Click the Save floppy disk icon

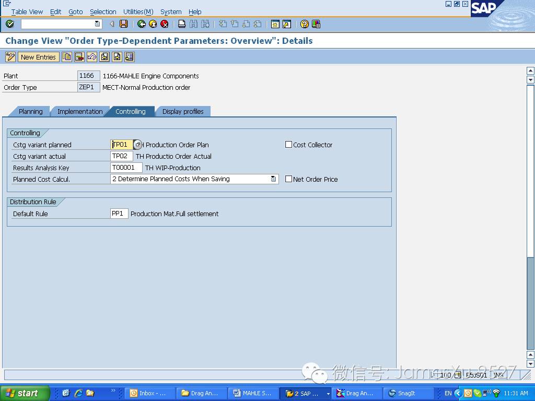click(123, 24)
